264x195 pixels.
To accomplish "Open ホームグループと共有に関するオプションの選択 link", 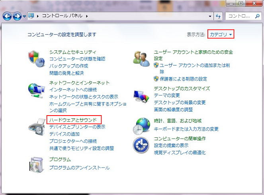I will point(88,107).
